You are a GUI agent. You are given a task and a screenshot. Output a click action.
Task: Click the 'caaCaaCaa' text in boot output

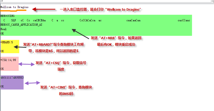133,20
